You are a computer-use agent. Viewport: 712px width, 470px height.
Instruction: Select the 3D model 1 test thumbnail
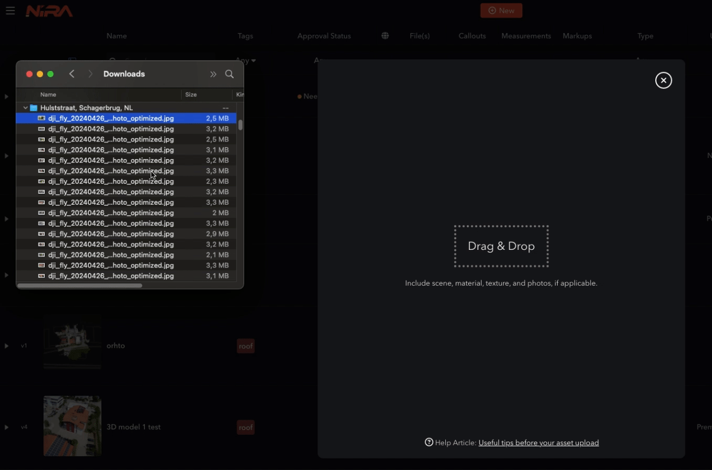72,426
